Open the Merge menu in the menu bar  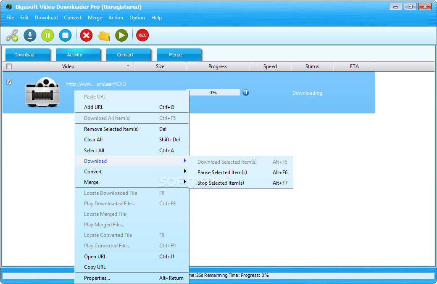pyautogui.click(x=95, y=18)
